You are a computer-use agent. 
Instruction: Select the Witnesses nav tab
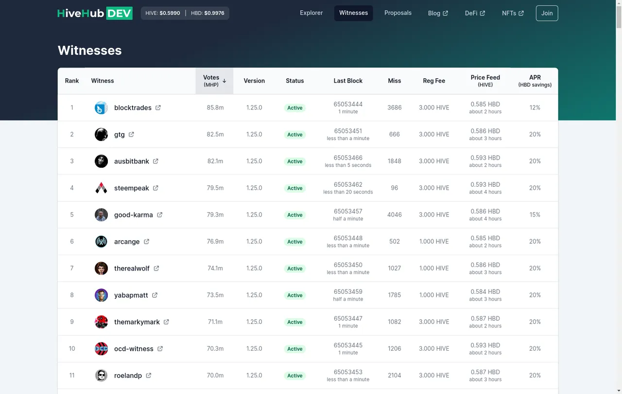click(353, 13)
